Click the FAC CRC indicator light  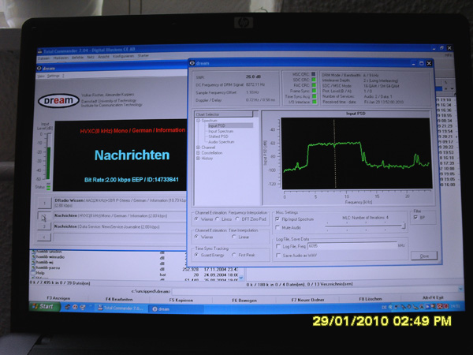point(314,85)
